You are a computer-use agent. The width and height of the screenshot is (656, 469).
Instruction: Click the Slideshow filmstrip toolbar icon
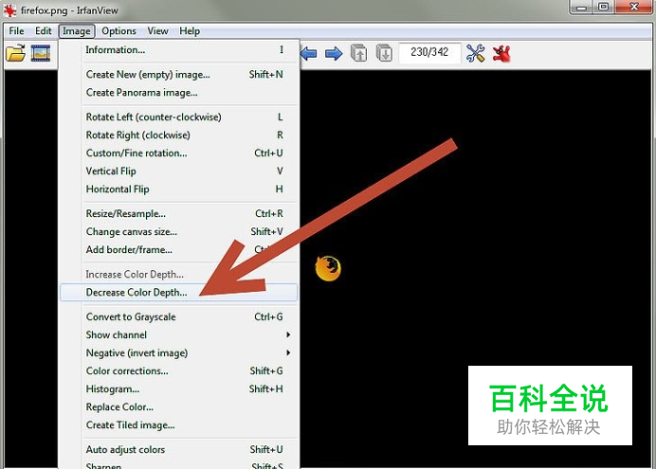[x=41, y=53]
